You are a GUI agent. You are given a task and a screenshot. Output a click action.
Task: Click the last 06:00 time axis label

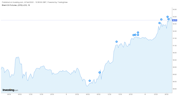pyautogui.click(x=167, y=94)
